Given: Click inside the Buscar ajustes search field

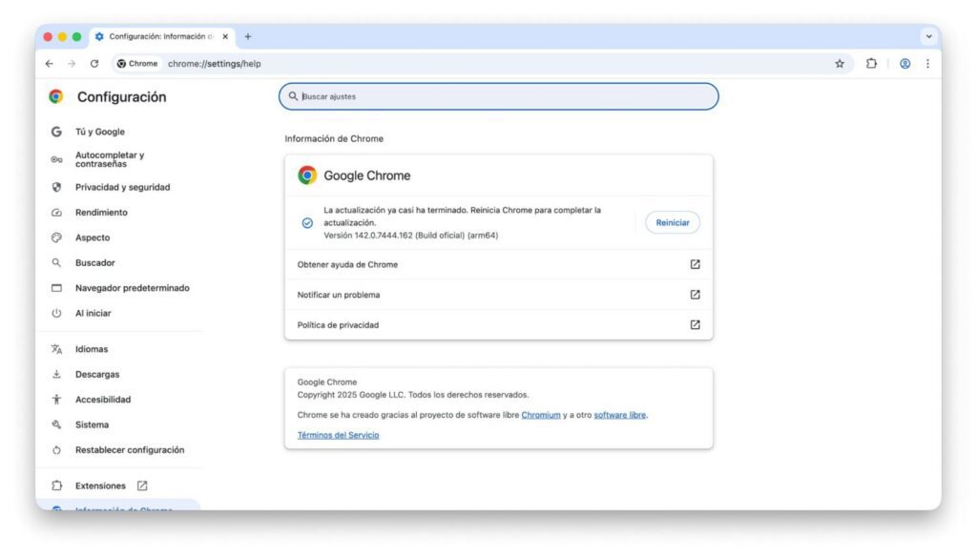Looking at the screenshot, I should (x=496, y=96).
